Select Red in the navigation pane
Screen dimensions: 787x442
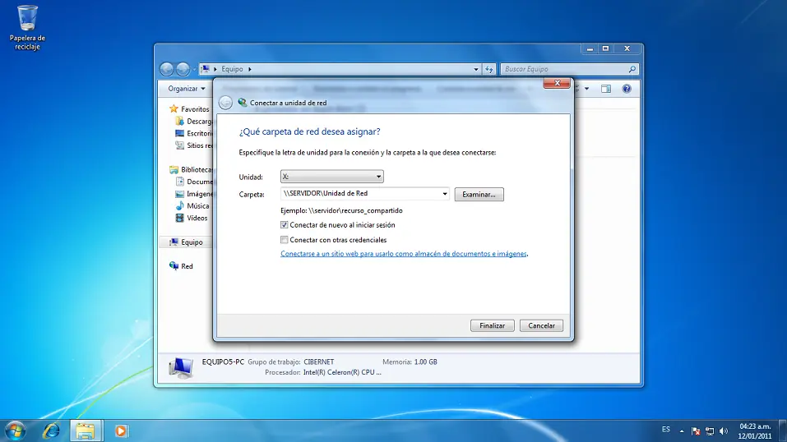[187, 266]
